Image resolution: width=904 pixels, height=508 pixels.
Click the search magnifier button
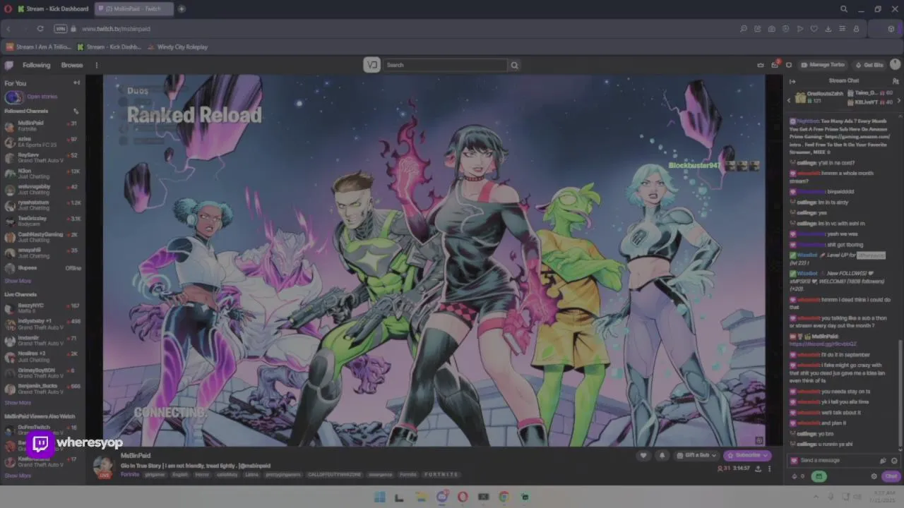point(514,65)
